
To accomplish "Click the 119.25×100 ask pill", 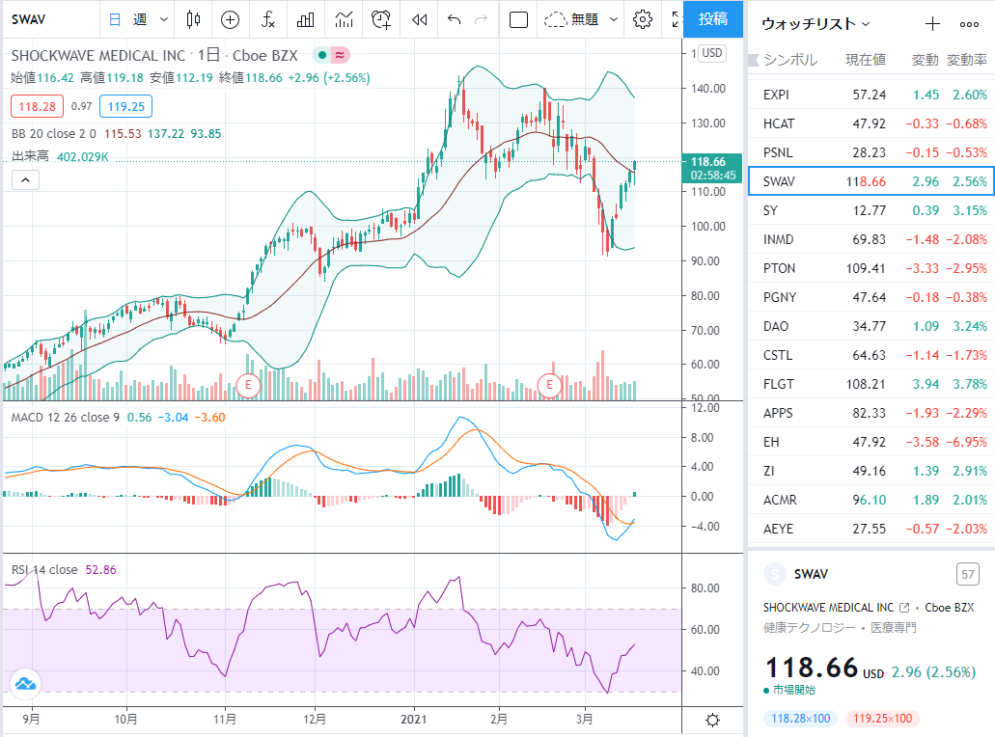I will point(882,719).
